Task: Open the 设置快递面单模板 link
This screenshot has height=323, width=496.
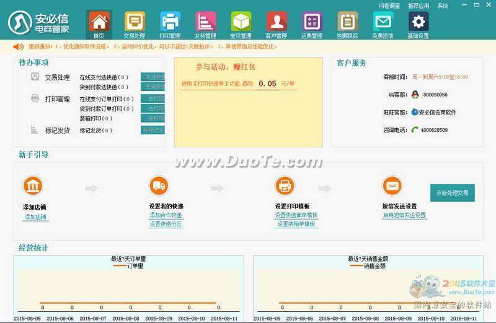Action: pyautogui.click(x=296, y=215)
